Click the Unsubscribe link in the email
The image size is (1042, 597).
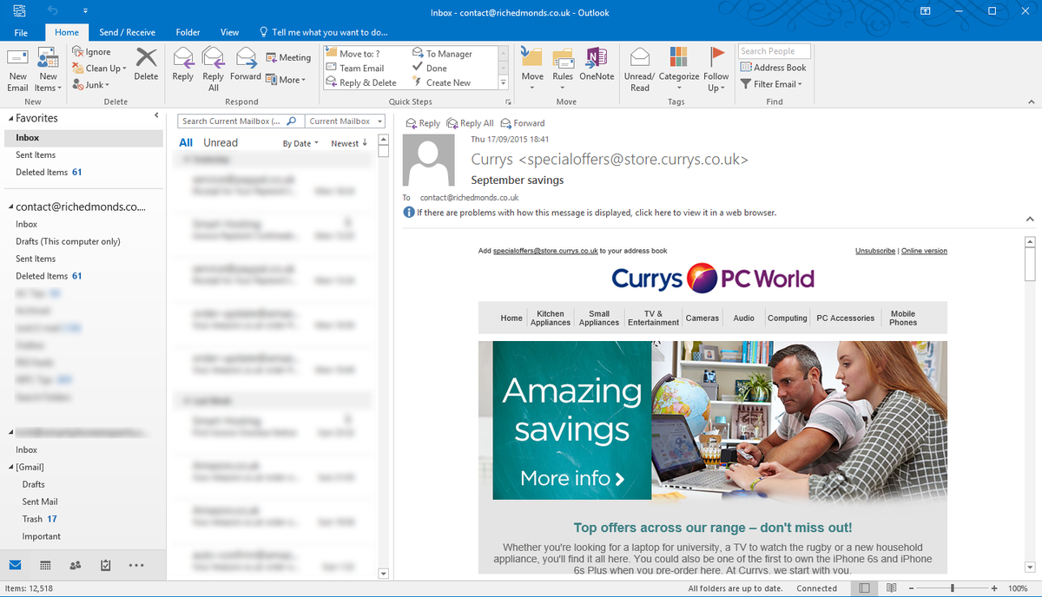pos(874,251)
